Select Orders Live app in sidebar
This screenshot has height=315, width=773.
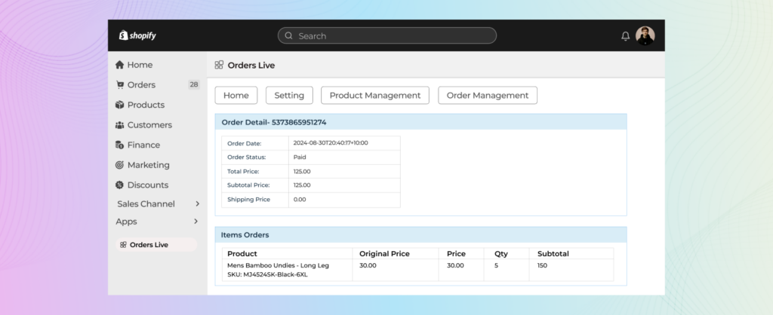pos(148,245)
